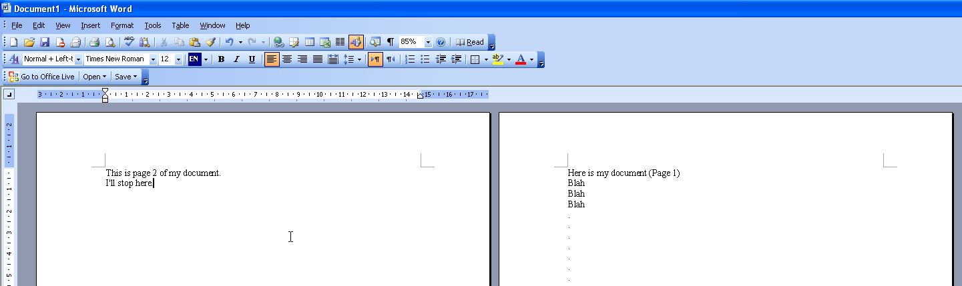The image size is (962, 286).
Task: Open the Borders dropdown arrow
Action: click(x=485, y=59)
